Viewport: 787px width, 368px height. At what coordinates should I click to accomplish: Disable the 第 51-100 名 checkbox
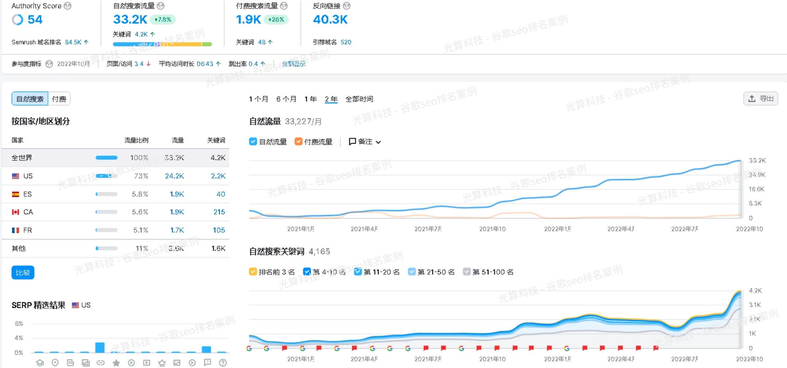(466, 272)
